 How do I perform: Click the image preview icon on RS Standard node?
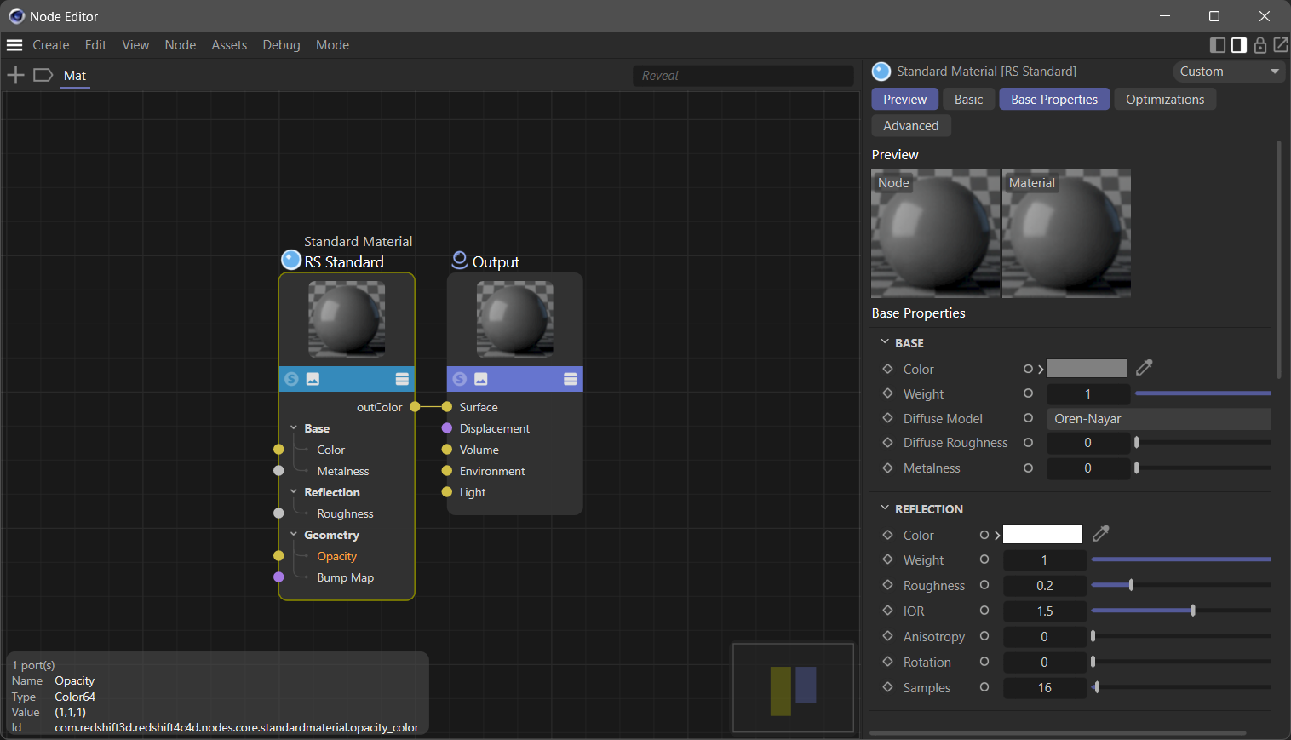[313, 379]
